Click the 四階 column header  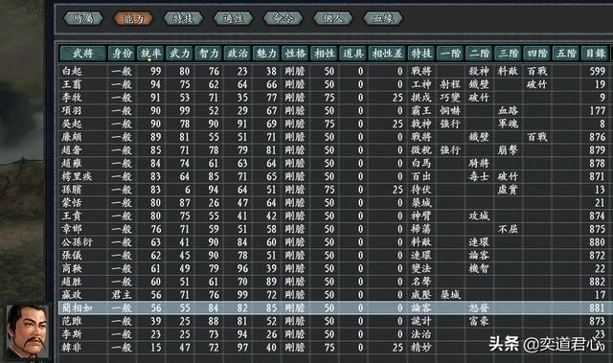pos(537,53)
